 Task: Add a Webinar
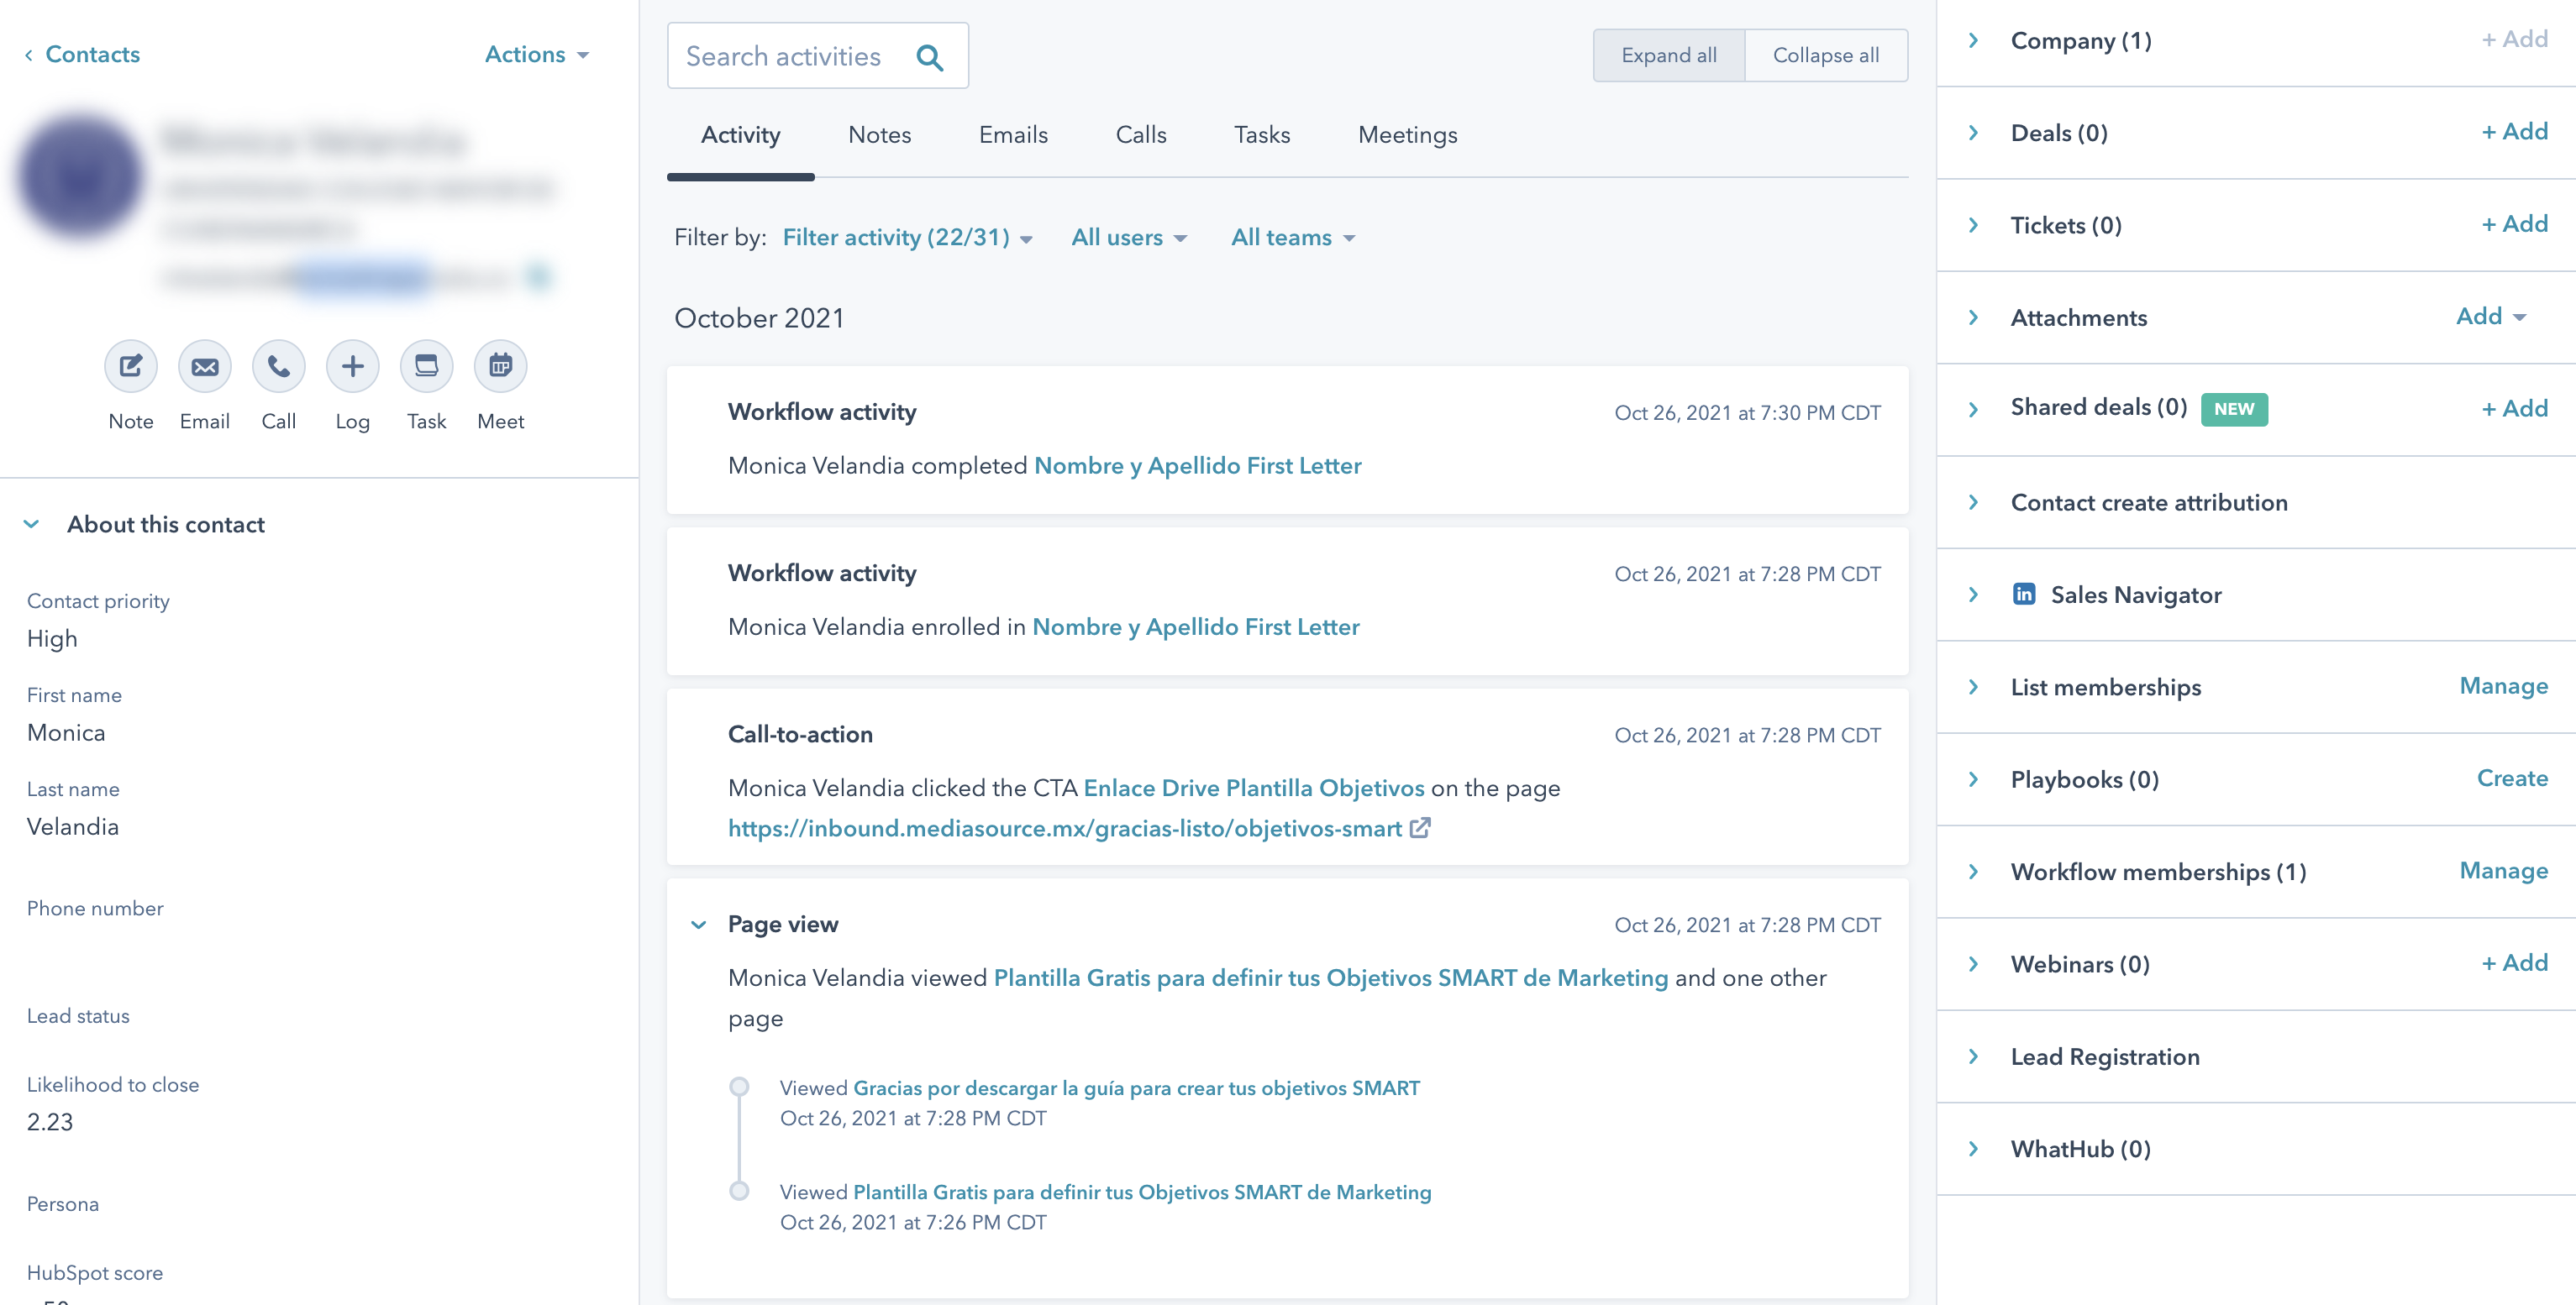point(2514,963)
